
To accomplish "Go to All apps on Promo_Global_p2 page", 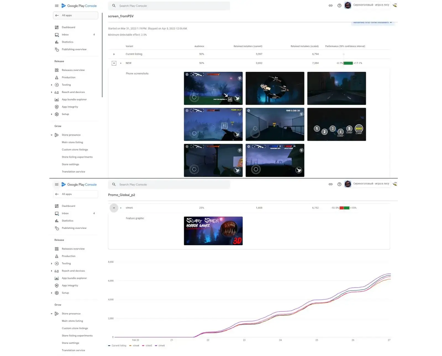I will (75, 194).
